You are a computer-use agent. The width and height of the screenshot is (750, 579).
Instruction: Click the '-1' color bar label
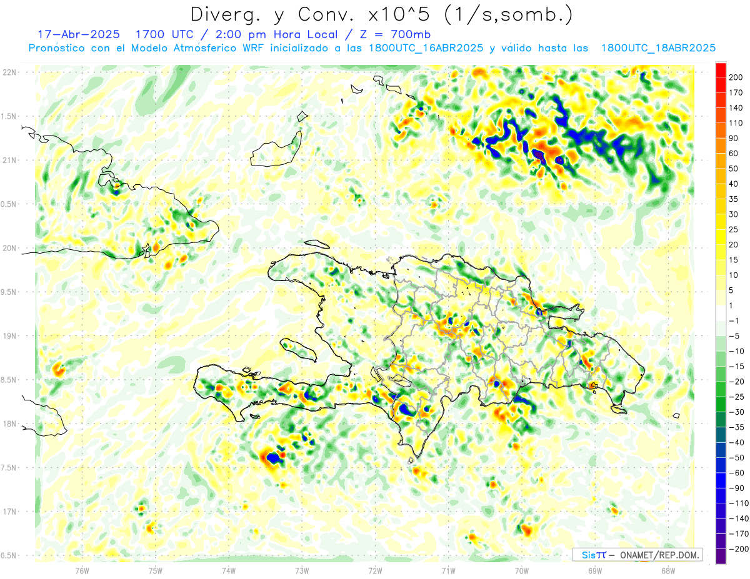[x=734, y=321]
